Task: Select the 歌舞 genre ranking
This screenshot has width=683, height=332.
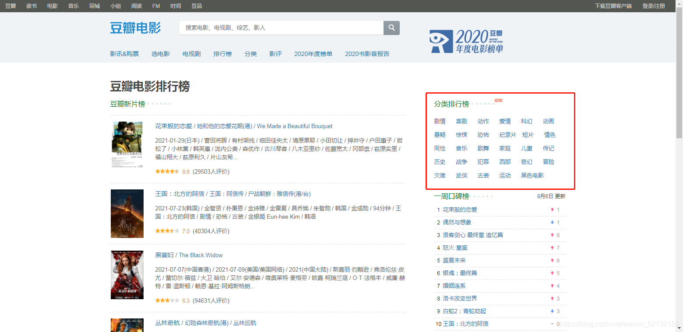Action: coord(483,148)
